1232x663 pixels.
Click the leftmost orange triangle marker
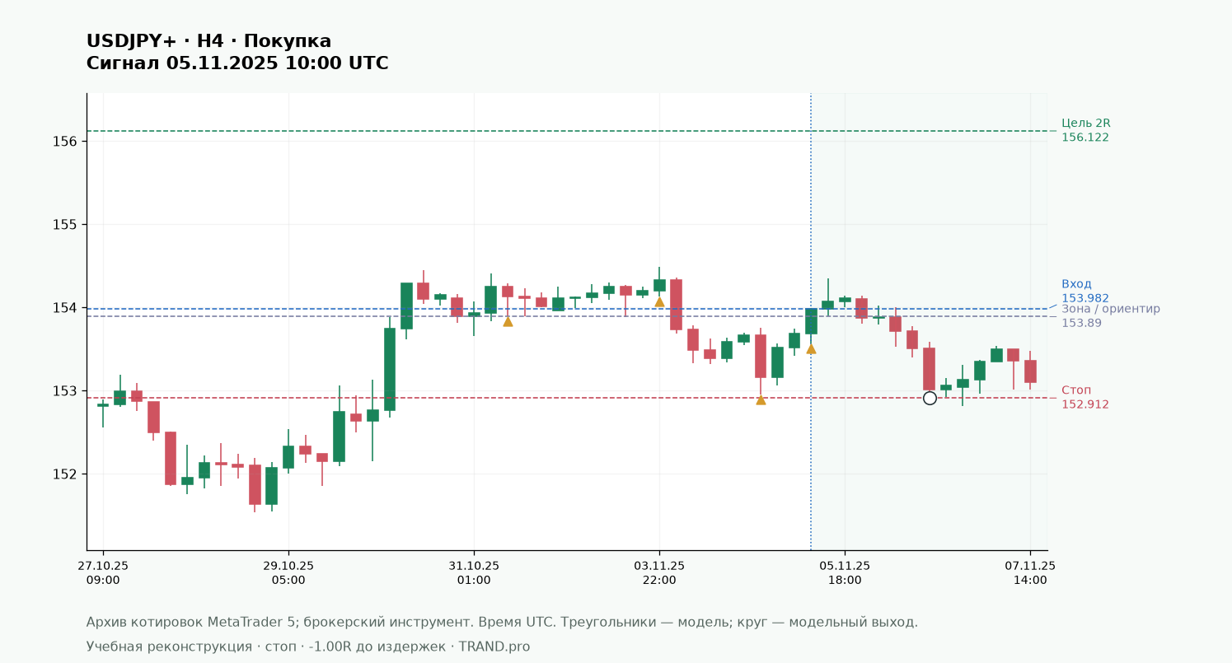[508, 321]
